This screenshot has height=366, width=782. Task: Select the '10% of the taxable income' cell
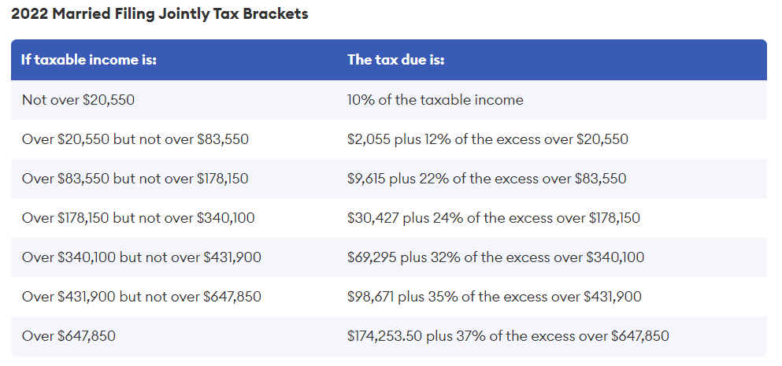tap(435, 100)
